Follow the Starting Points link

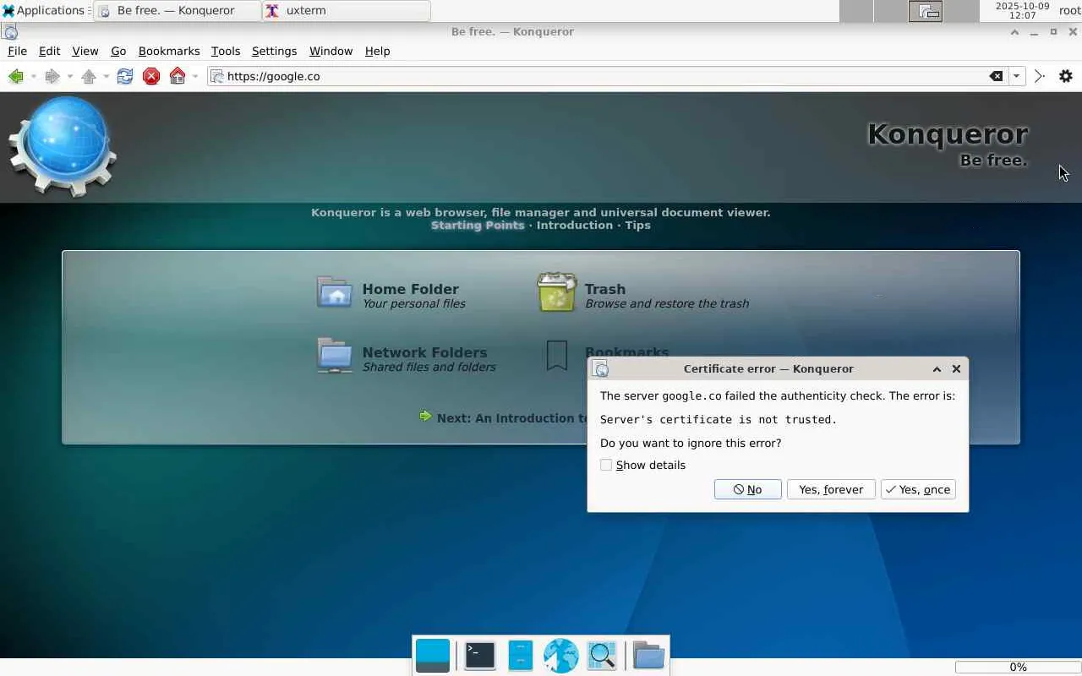click(478, 225)
